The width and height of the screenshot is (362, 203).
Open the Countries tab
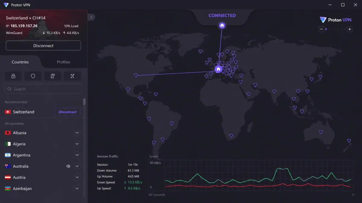pyautogui.click(x=20, y=62)
